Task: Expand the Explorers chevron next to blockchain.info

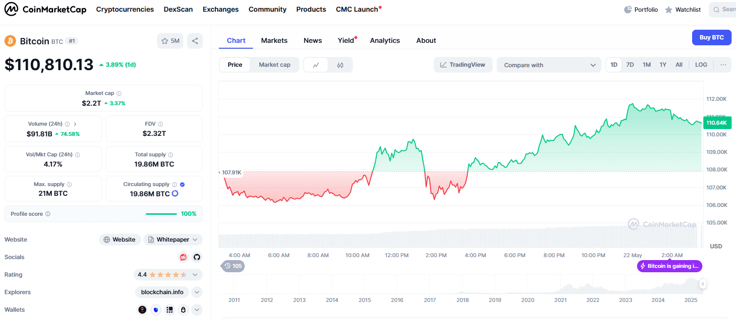Action: [197, 292]
